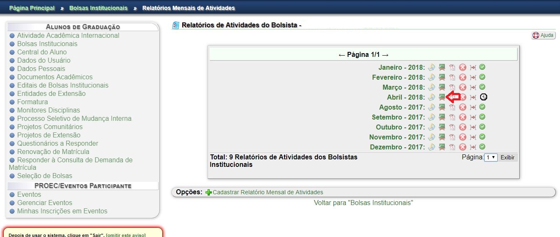Open the PDF icon for Fevereiro - 2018

(x=452, y=77)
